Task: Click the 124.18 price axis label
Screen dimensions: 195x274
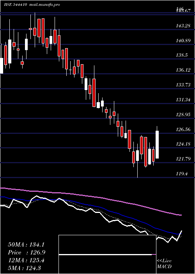Action: pyautogui.click(x=183, y=144)
